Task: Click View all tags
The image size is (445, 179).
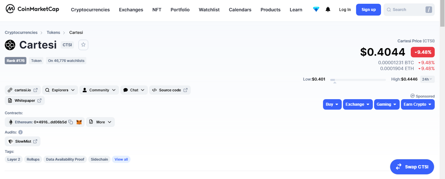Action: click(121, 160)
